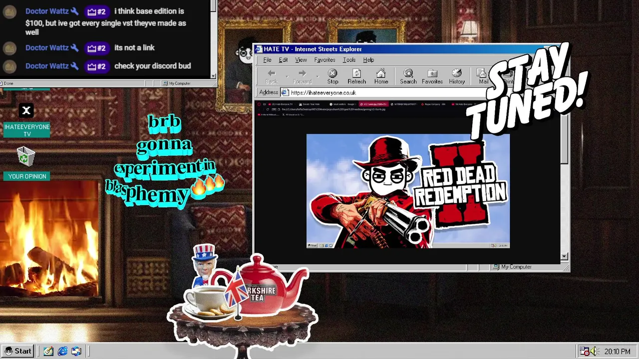Image resolution: width=639 pixels, height=359 pixels.
Task: Open the View menu
Action: point(301,60)
